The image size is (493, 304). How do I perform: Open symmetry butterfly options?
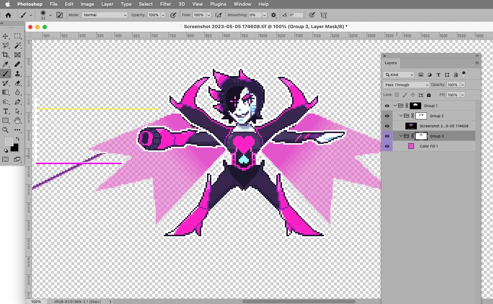[323, 15]
